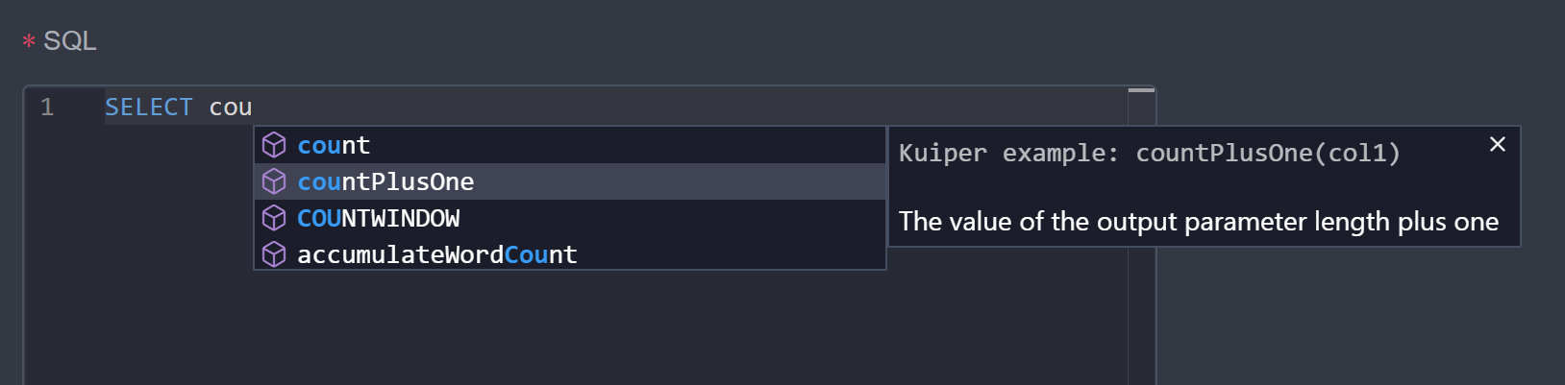Choose countPlusOne from the autocomplete list

tap(569, 181)
